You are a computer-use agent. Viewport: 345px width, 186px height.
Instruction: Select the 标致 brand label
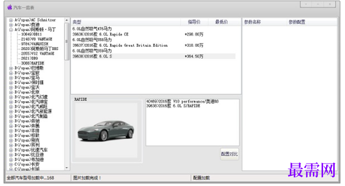click(x=27, y=136)
